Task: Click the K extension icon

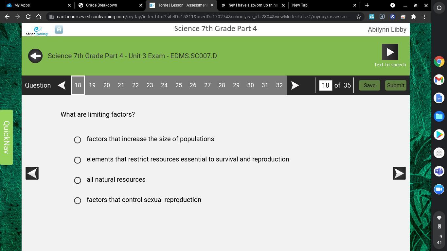Action: 393,17
